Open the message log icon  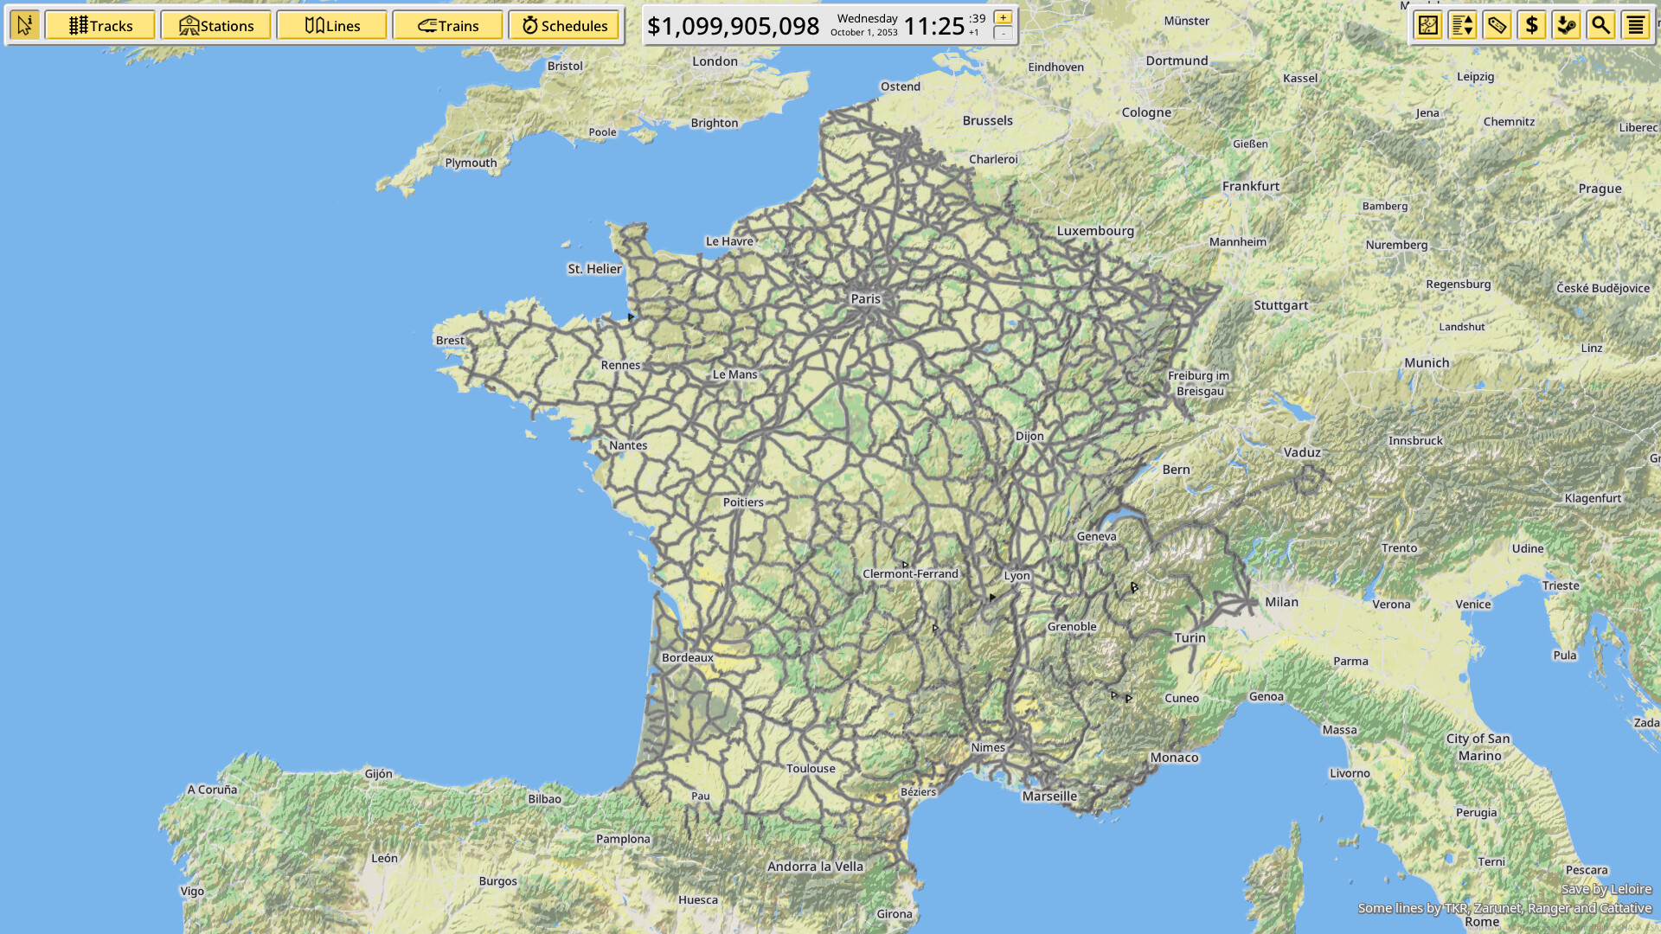1636,25
